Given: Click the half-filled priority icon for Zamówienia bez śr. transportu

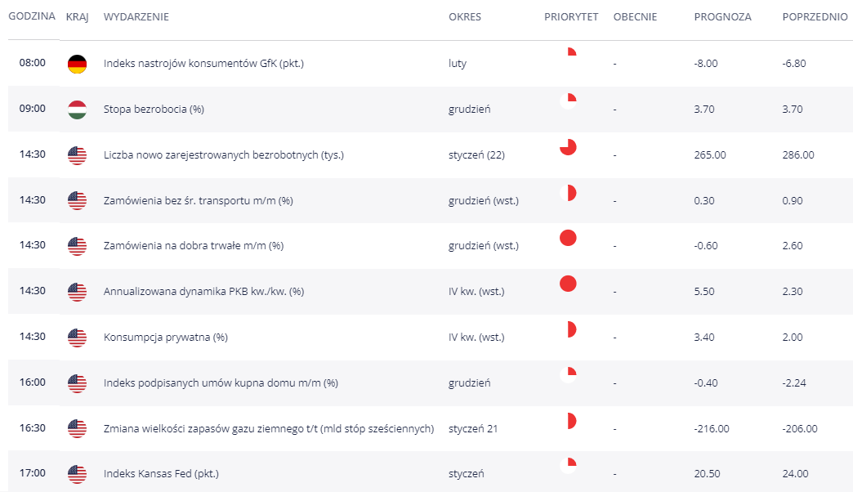Looking at the screenshot, I should tap(568, 193).
